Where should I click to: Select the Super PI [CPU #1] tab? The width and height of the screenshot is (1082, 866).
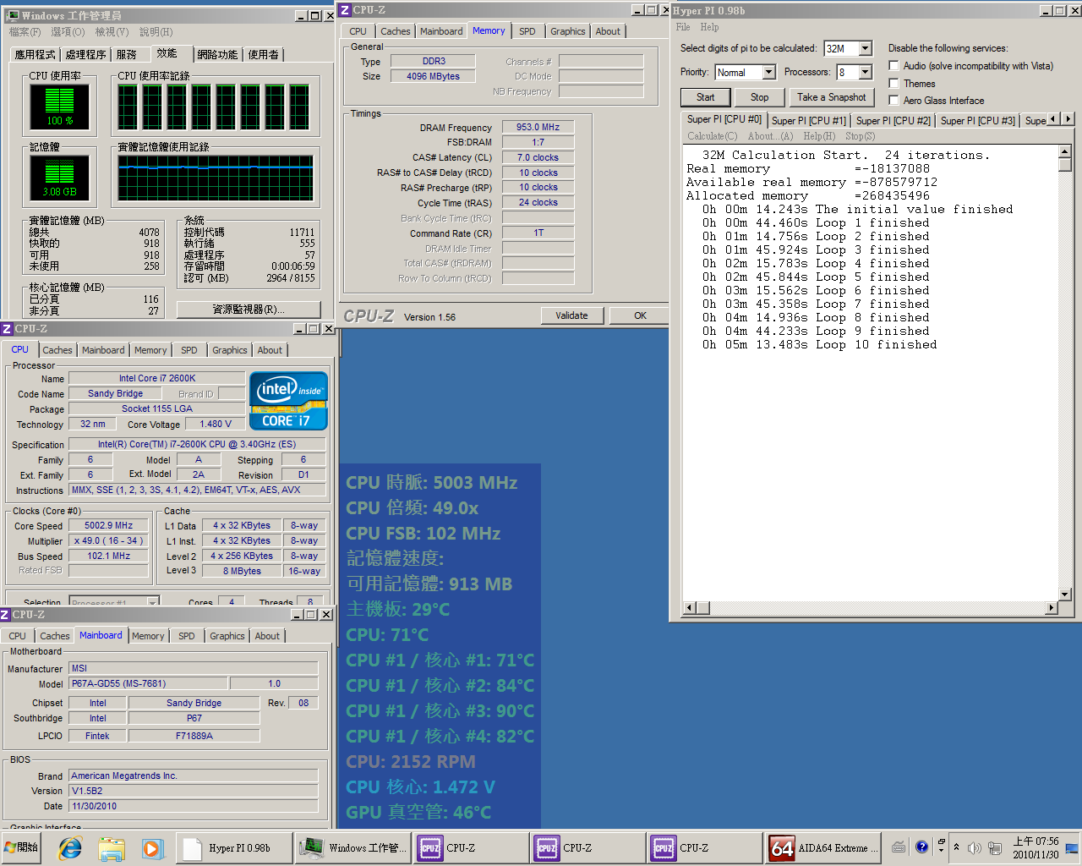(808, 121)
